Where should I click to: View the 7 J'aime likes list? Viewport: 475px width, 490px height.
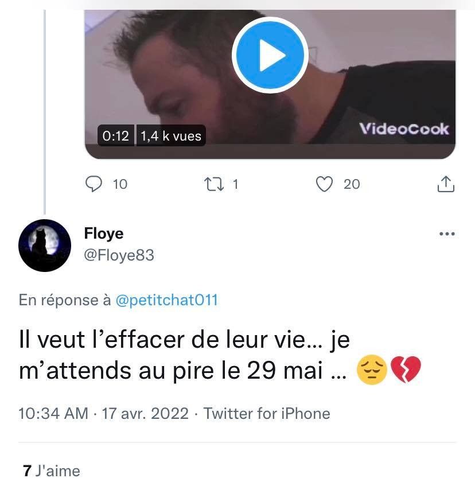[x=52, y=471]
